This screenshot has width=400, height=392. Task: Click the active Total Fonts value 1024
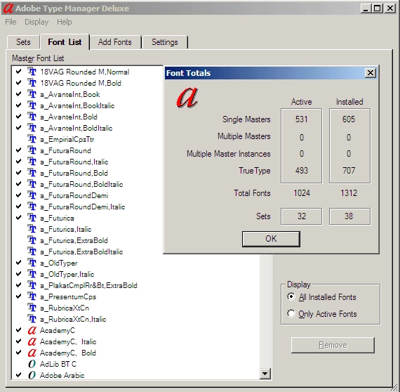(302, 192)
